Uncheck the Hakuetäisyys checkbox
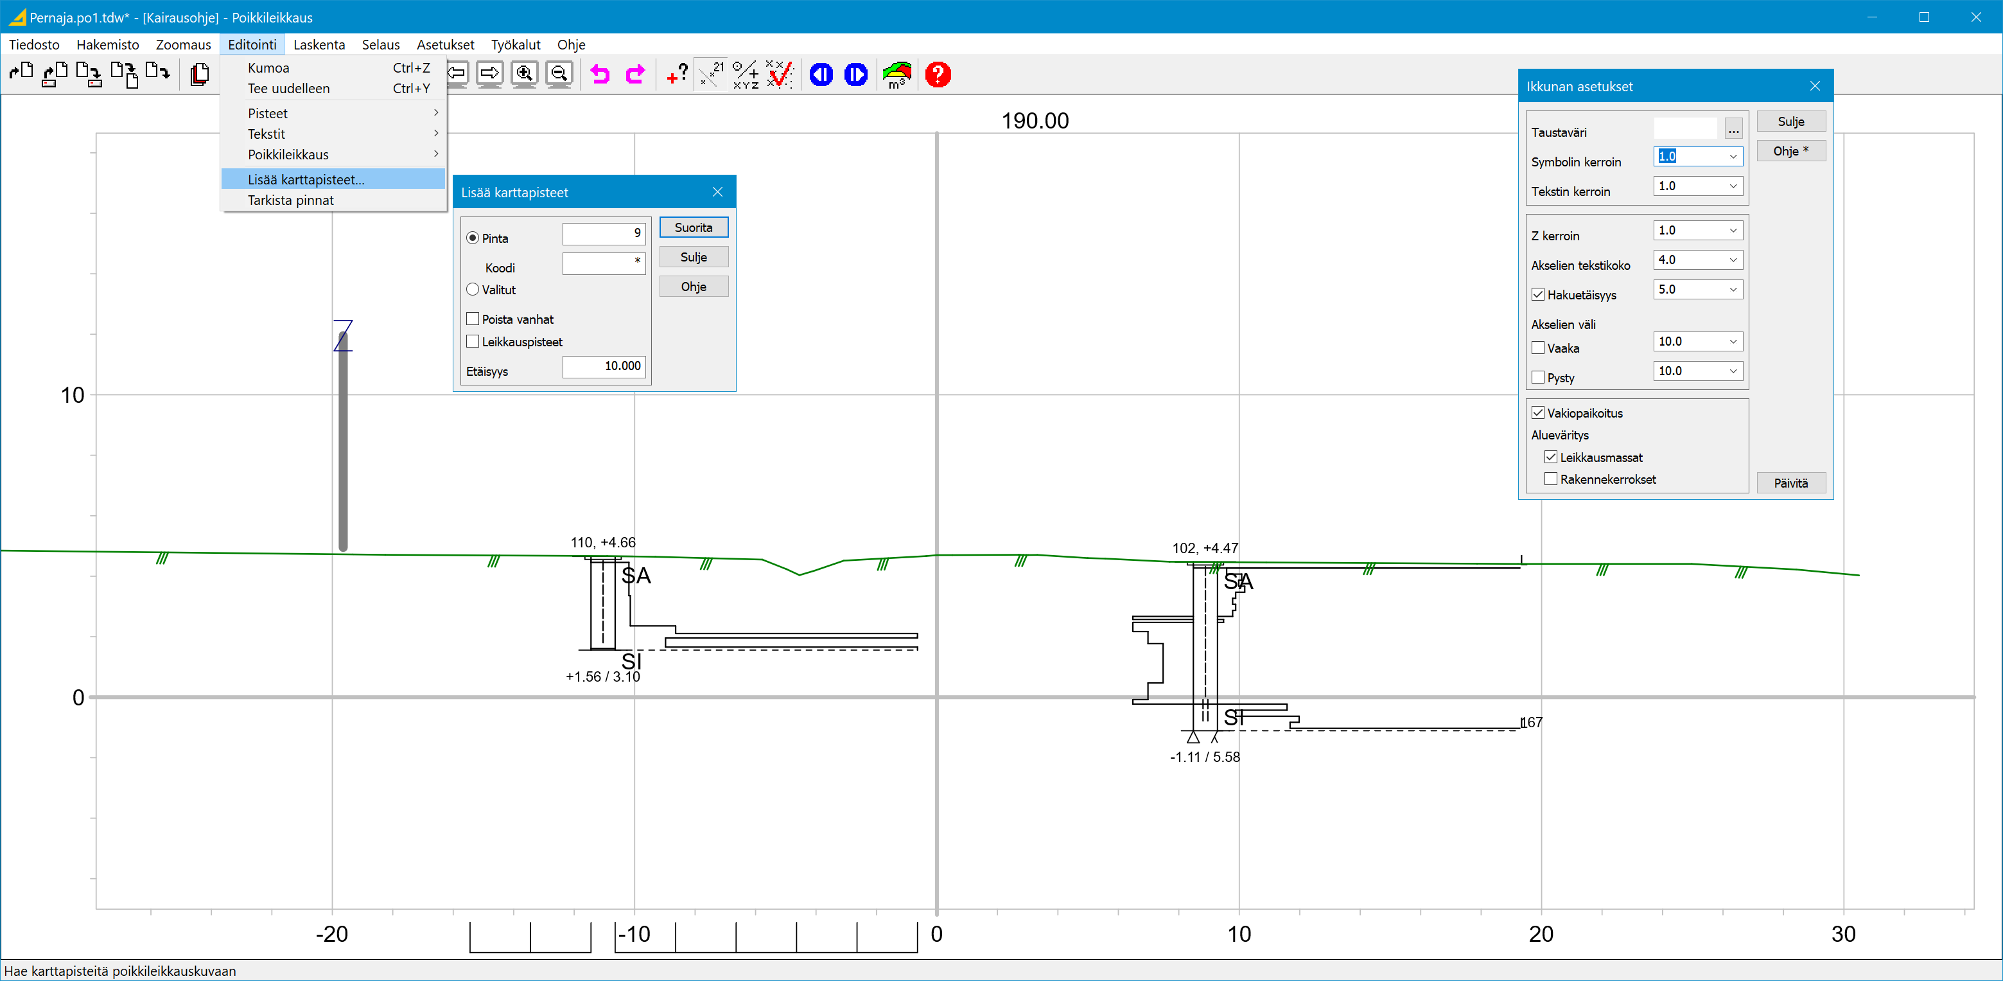The height and width of the screenshot is (981, 2003). [1538, 295]
